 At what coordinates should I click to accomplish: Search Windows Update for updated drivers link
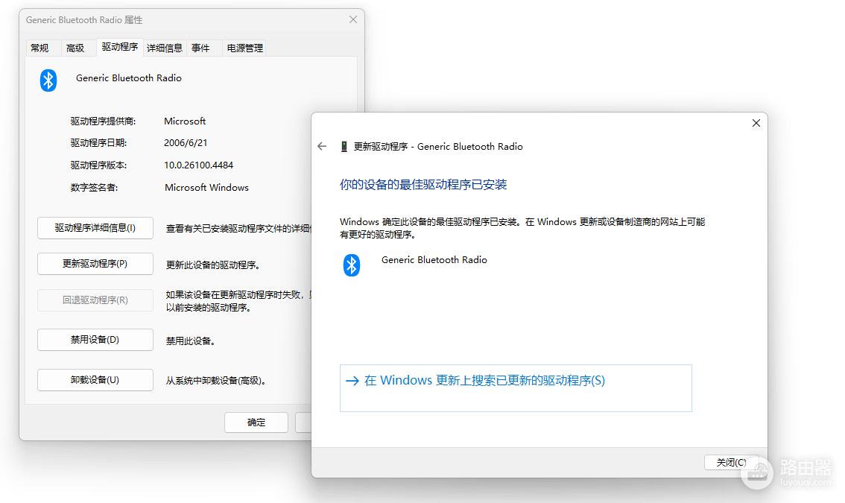click(515, 387)
